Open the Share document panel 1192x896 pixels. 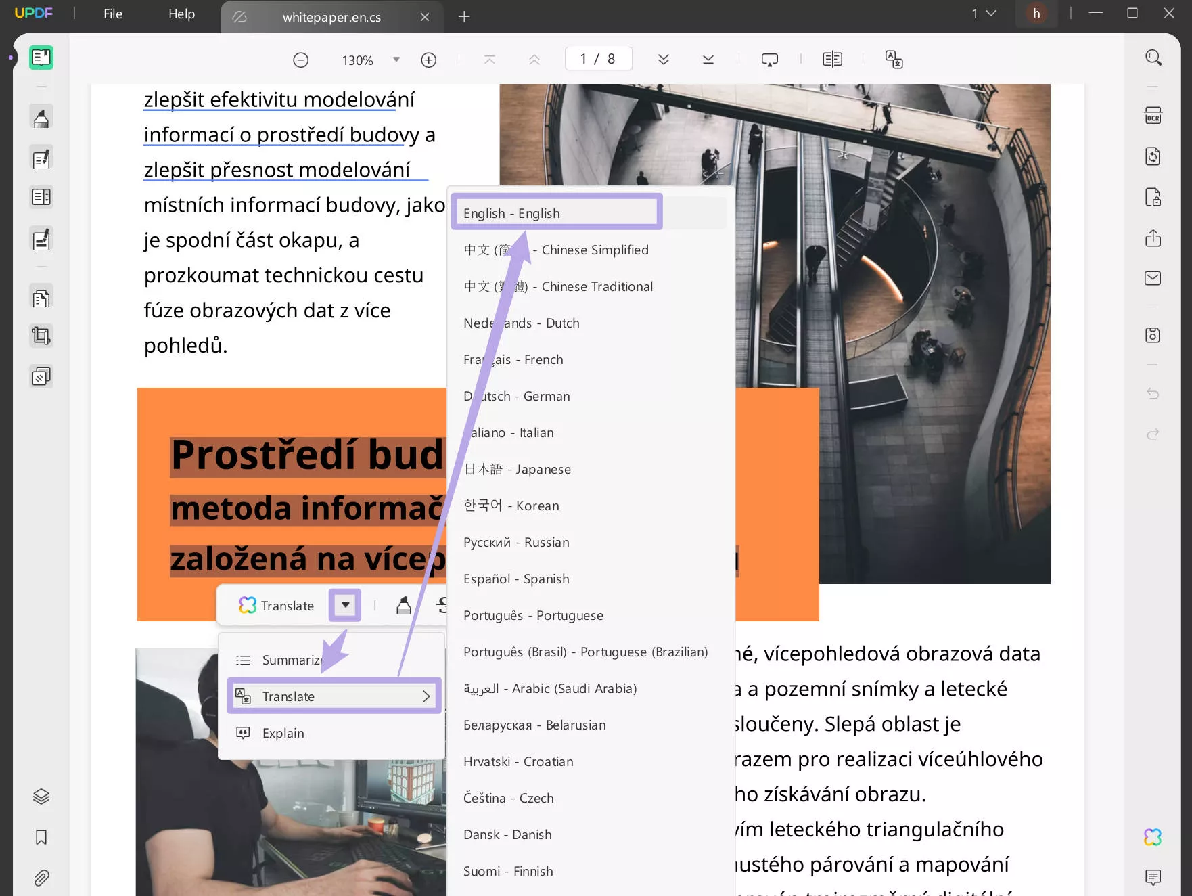click(x=1153, y=238)
